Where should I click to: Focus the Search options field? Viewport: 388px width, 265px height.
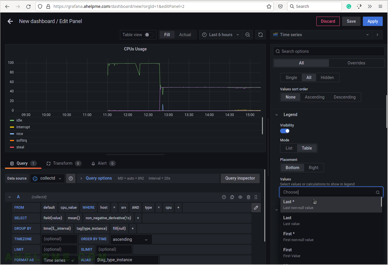[329, 51]
